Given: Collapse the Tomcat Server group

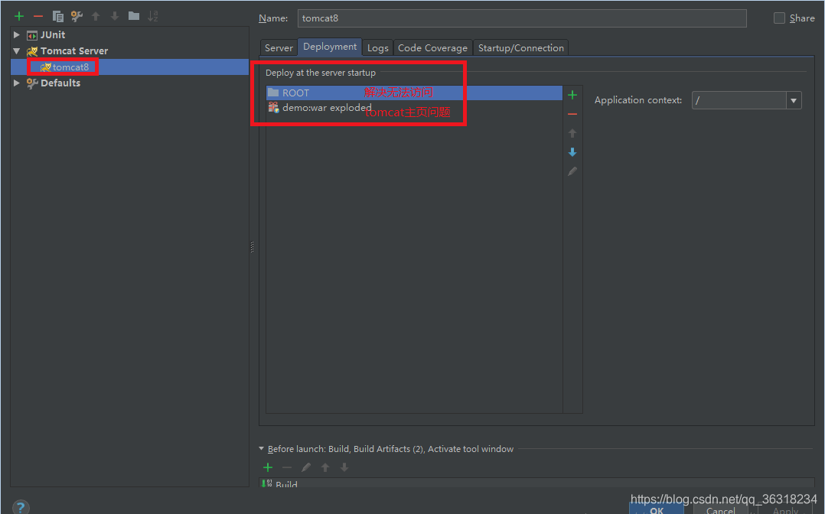Looking at the screenshot, I should coord(15,50).
